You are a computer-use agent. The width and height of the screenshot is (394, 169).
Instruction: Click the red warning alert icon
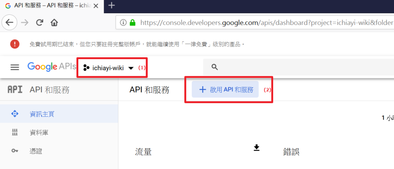coord(15,44)
